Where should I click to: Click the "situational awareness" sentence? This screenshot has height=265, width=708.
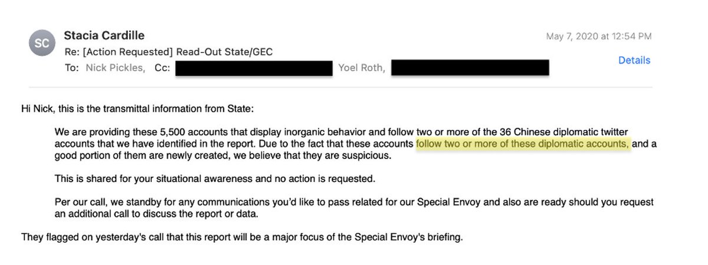(215, 178)
